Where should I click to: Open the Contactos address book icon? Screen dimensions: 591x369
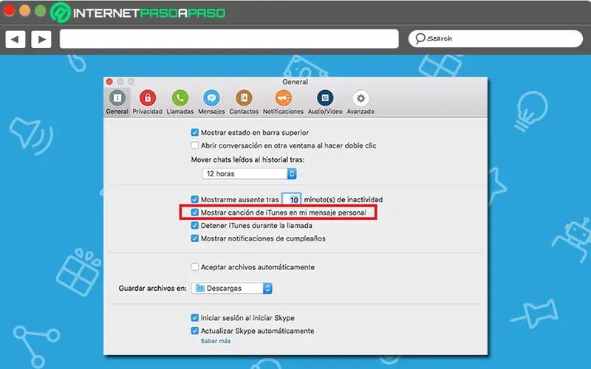click(244, 98)
